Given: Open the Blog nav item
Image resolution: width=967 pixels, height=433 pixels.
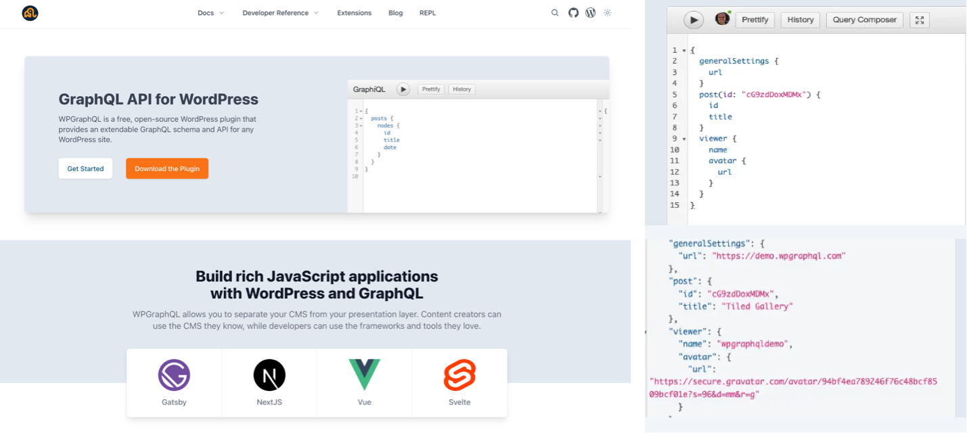Looking at the screenshot, I should click(x=396, y=13).
